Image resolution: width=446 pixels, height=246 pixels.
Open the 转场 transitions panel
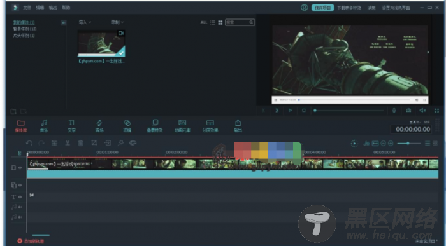click(99, 126)
